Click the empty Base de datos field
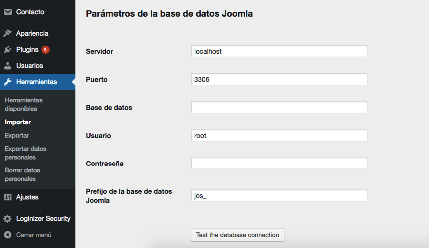Image resolution: width=429 pixels, height=248 pixels. [x=279, y=108]
